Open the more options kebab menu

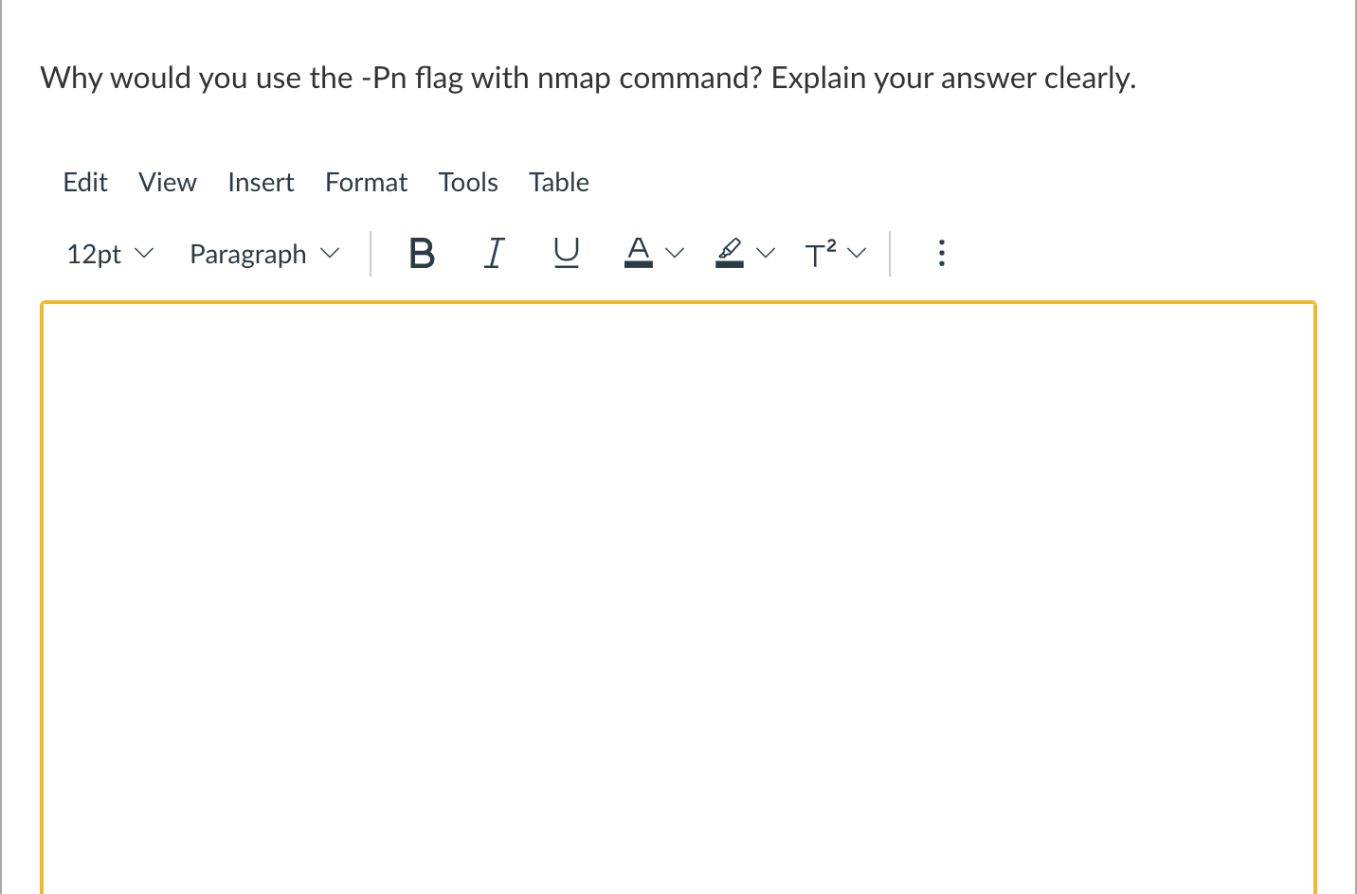[941, 253]
